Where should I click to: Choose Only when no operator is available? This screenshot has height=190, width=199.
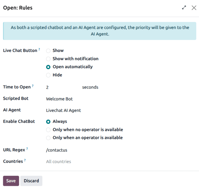tap(48, 130)
